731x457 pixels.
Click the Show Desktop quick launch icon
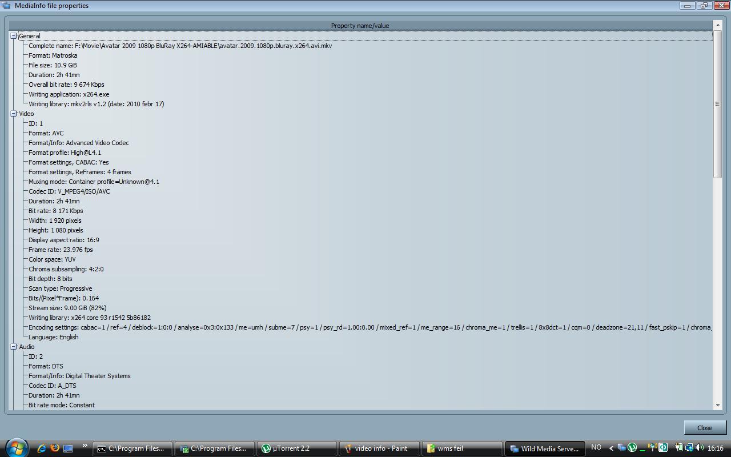[67, 448]
